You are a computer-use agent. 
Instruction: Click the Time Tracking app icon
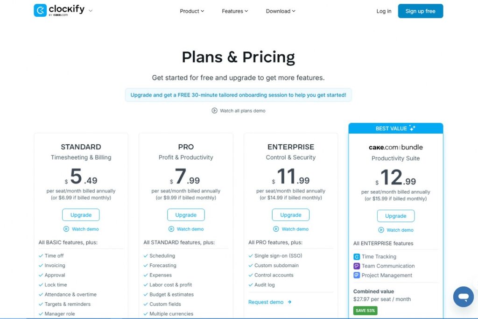pyautogui.click(x=357, y=256)
